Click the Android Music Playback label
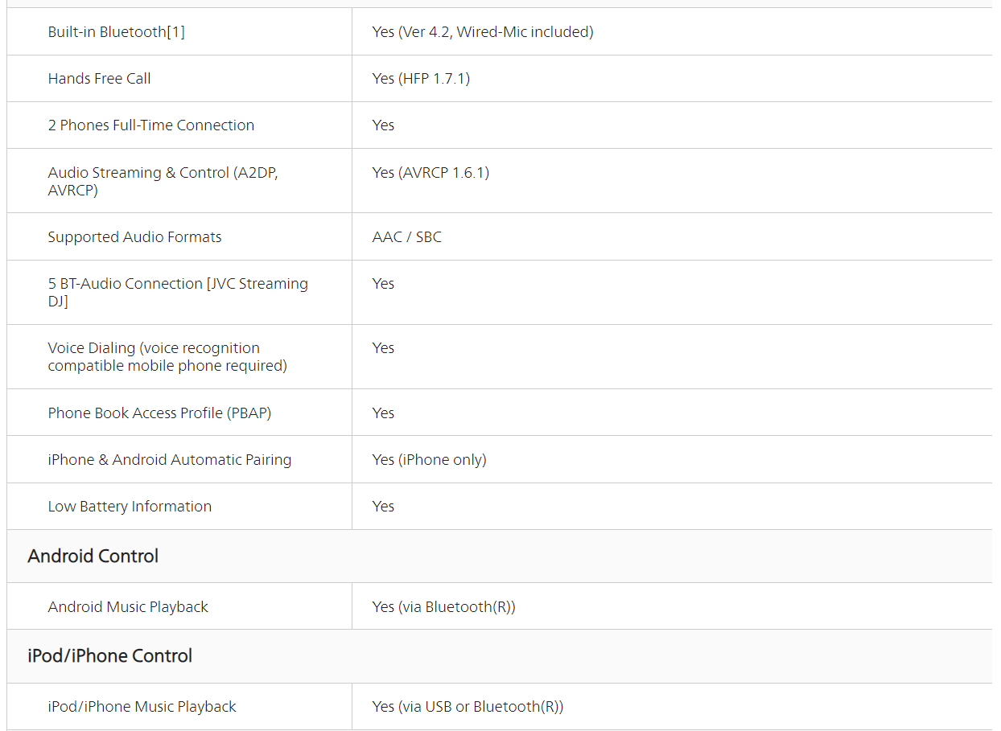 tap(128, 607)
